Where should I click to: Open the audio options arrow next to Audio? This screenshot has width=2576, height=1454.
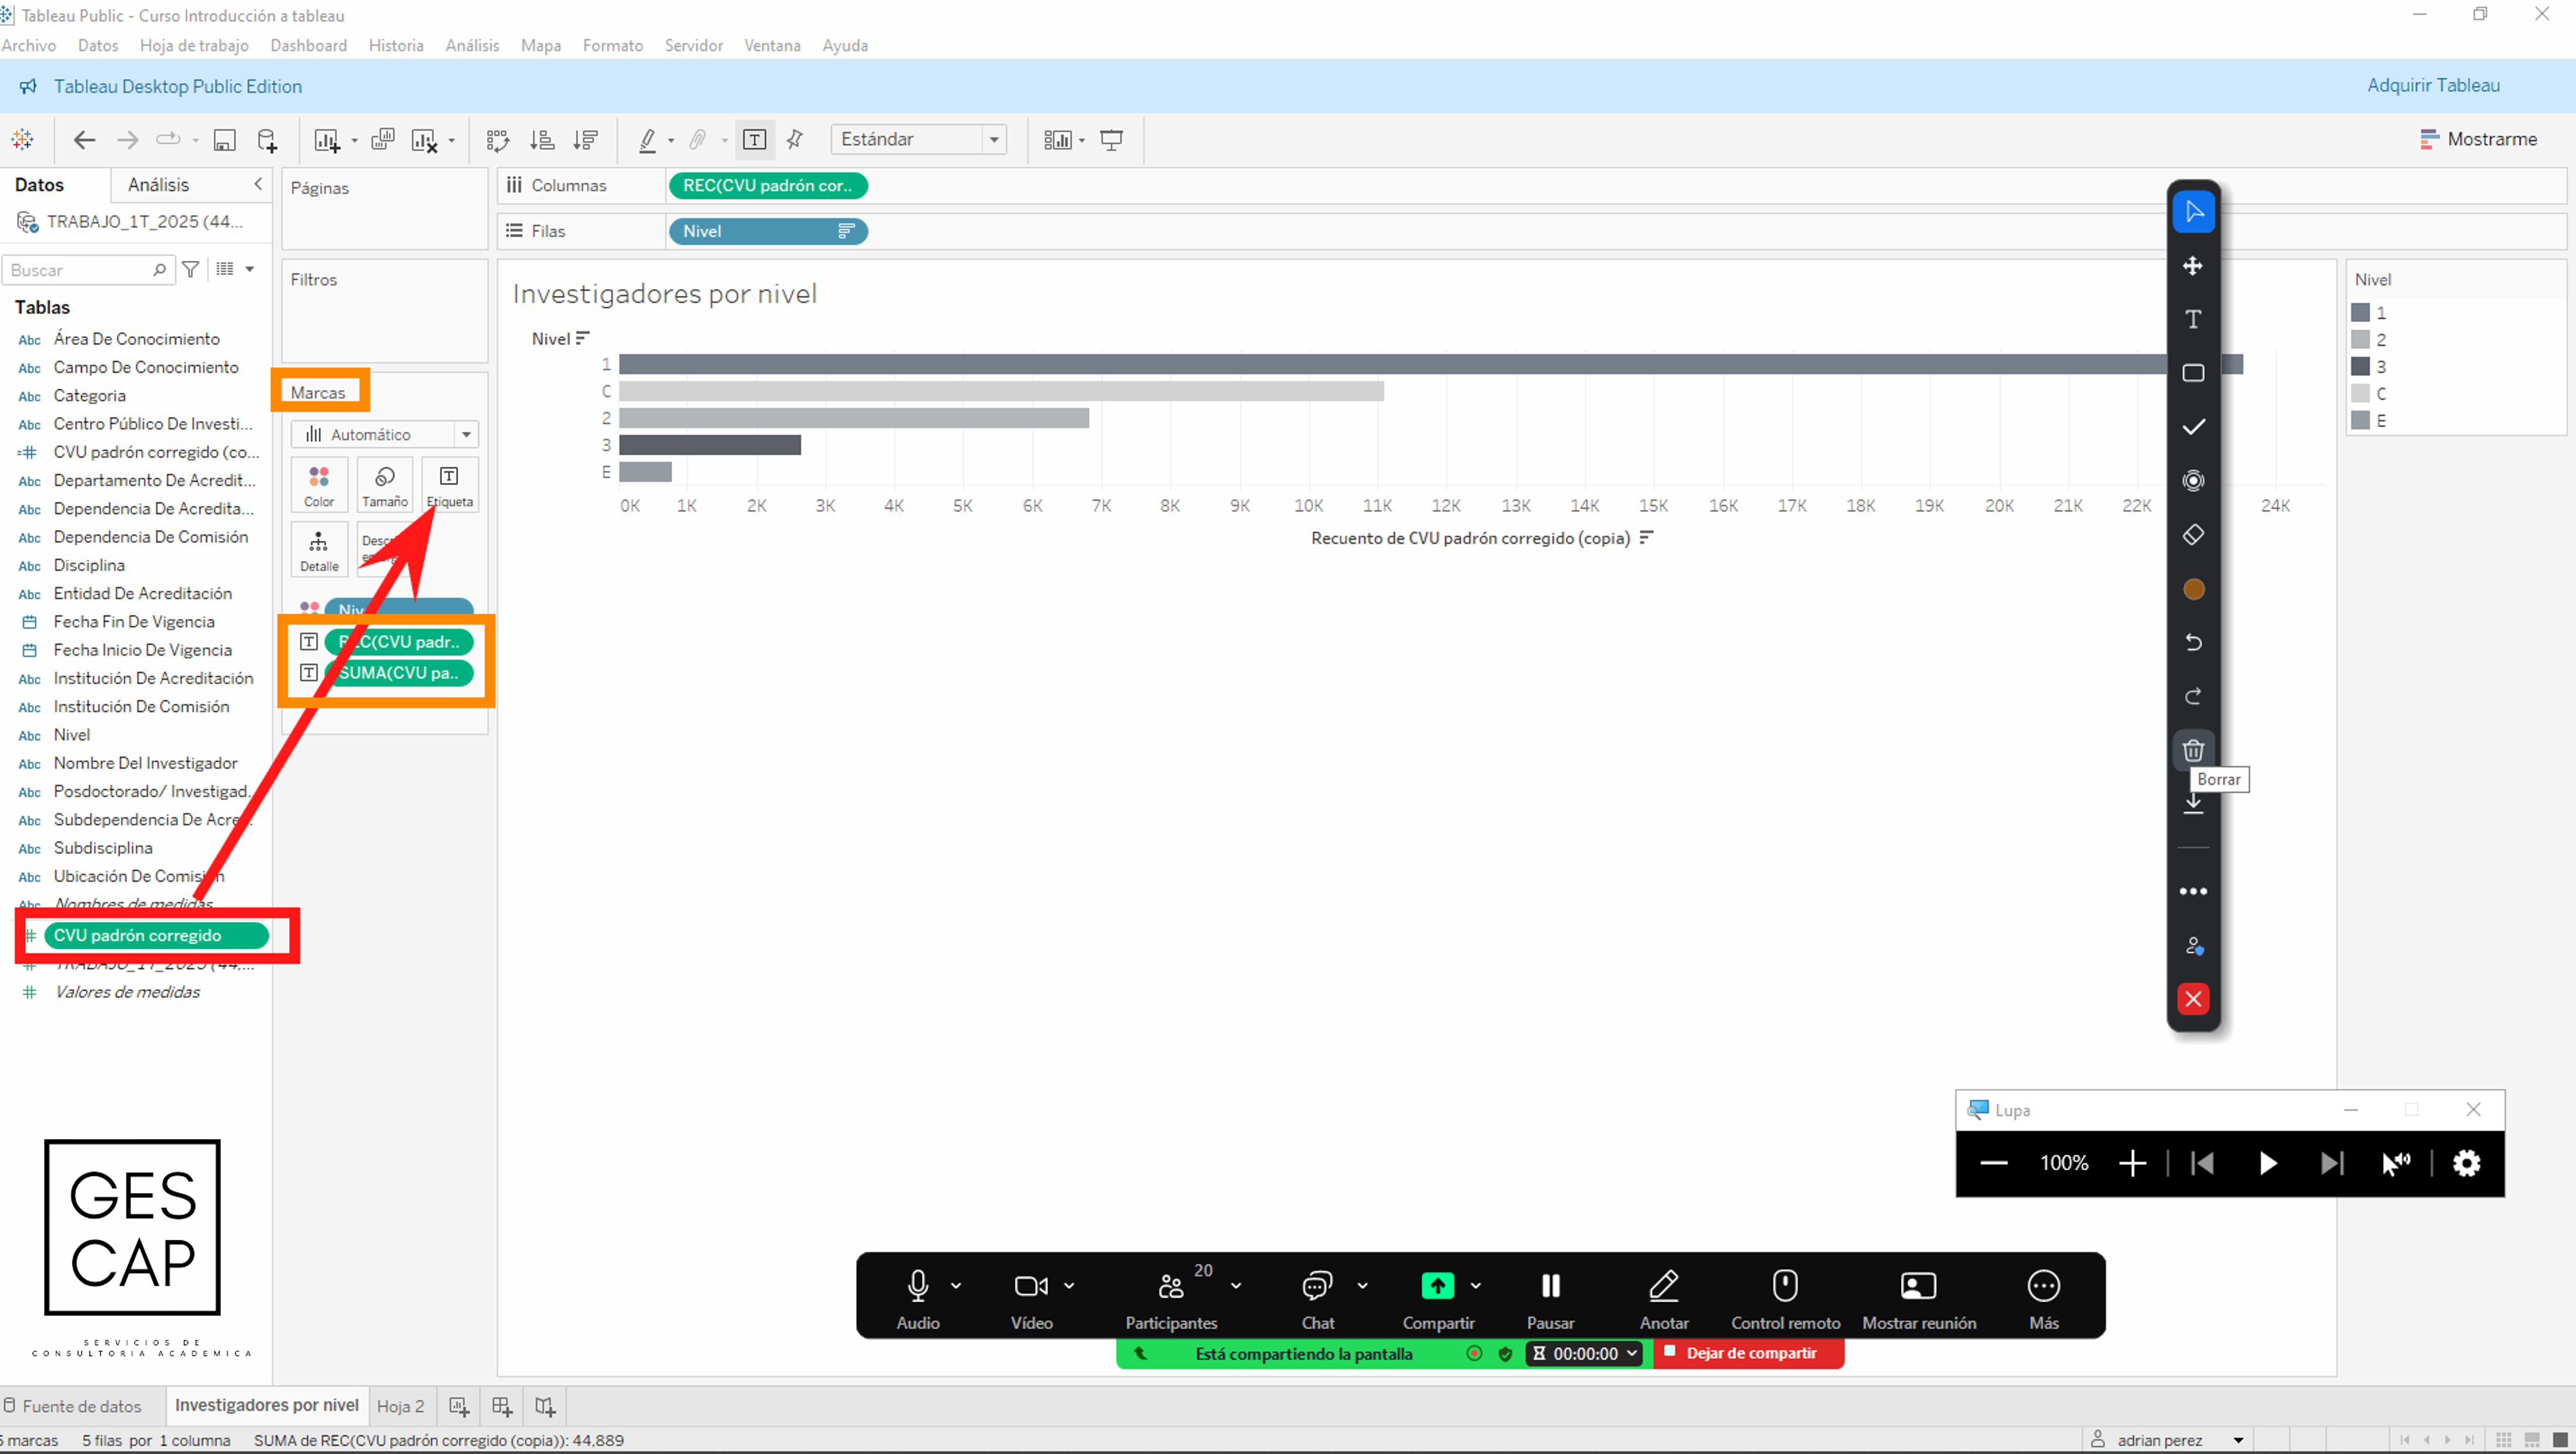tap(956, 1286)
